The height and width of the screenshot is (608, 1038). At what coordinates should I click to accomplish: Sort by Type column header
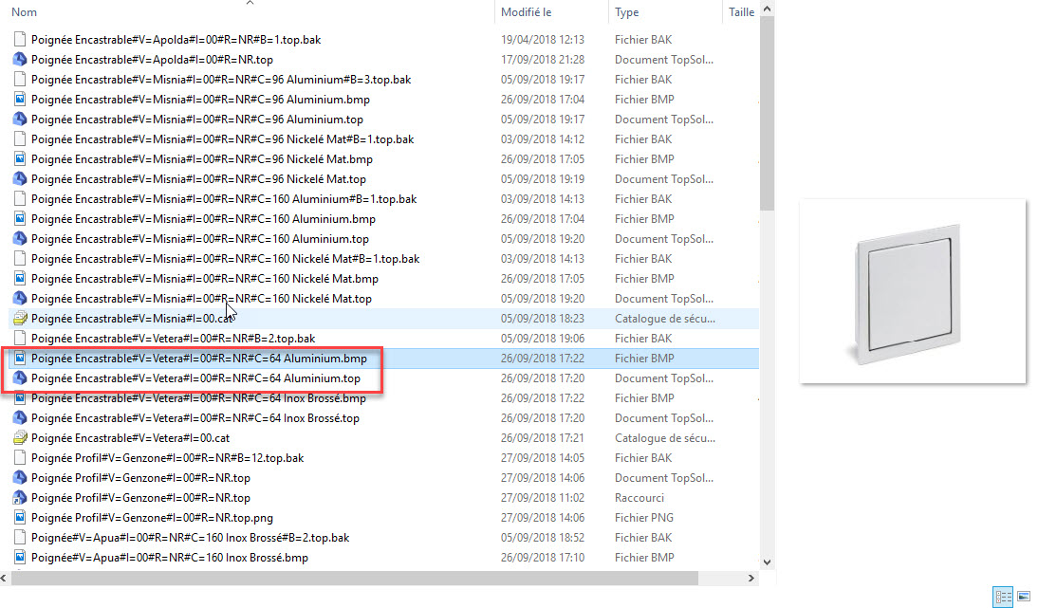(626, 12)
